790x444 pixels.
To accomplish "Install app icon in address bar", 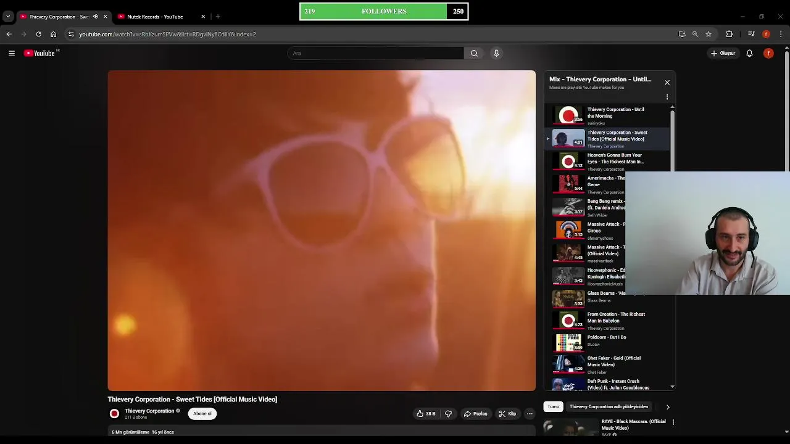I will click(682, 34).
